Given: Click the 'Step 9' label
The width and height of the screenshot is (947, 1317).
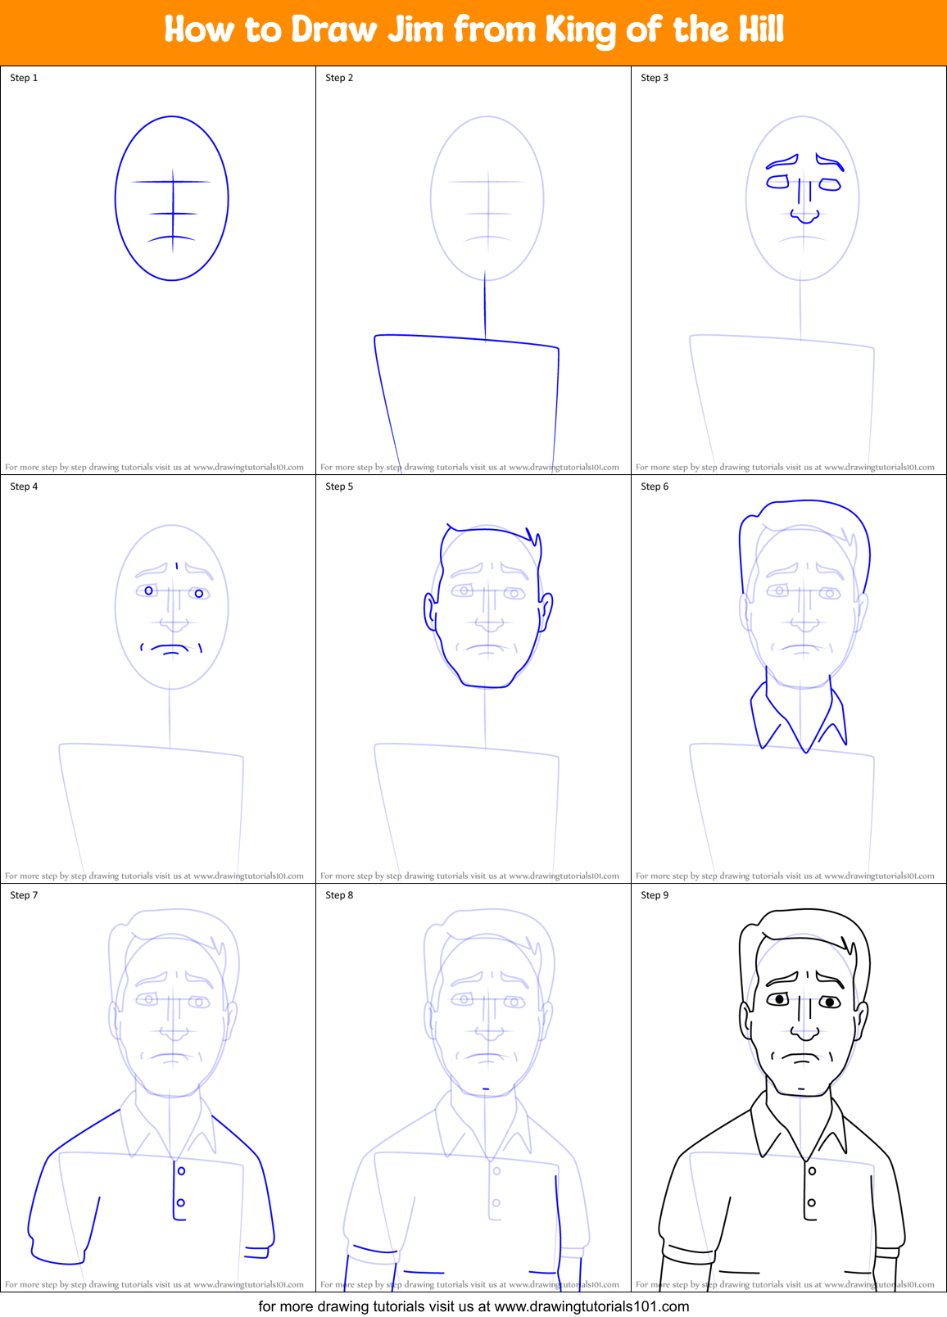Looking at the screenshot, I should pyautogui.click(x=655, y=895).
